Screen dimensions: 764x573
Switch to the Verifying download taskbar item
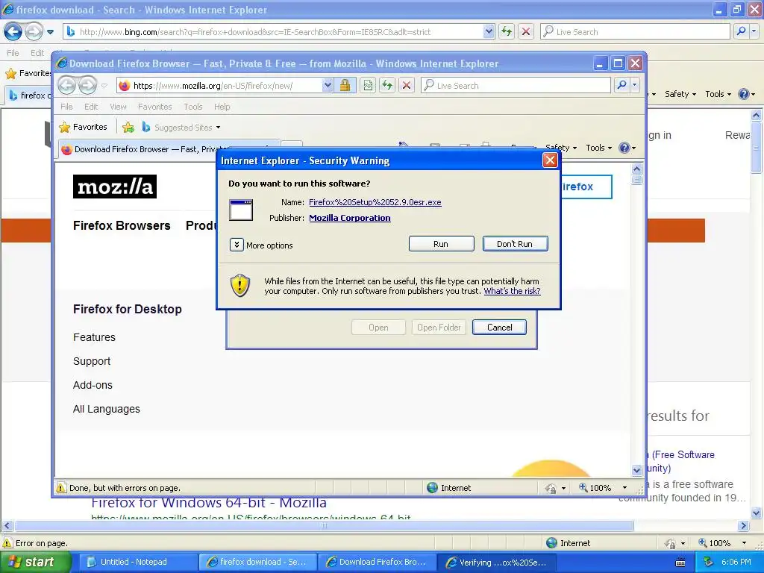(x=496, y=562)
